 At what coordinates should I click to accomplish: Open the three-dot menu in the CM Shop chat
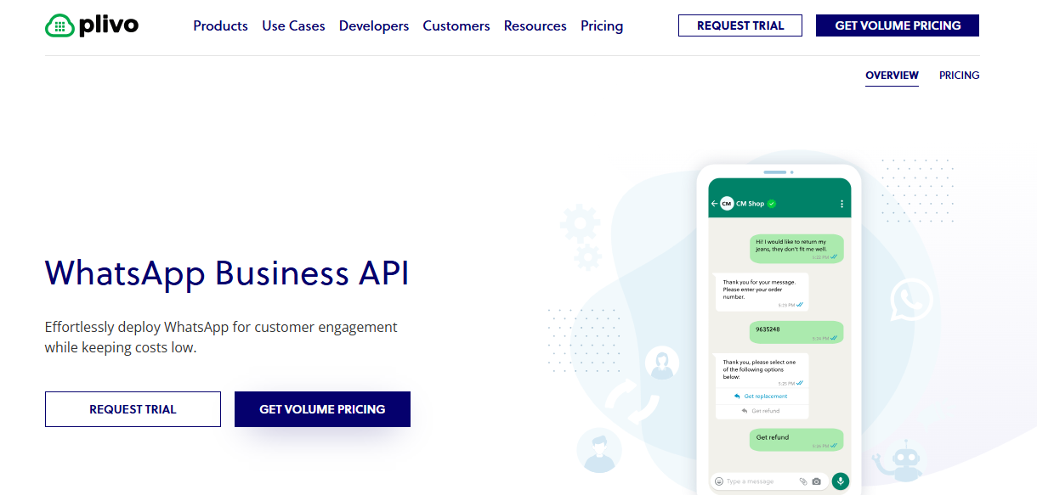click(841, 204)
